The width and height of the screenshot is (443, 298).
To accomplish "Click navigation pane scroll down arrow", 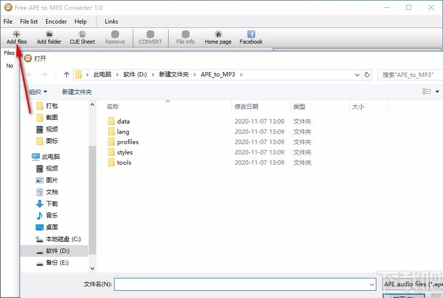I will tap(93, 268).
